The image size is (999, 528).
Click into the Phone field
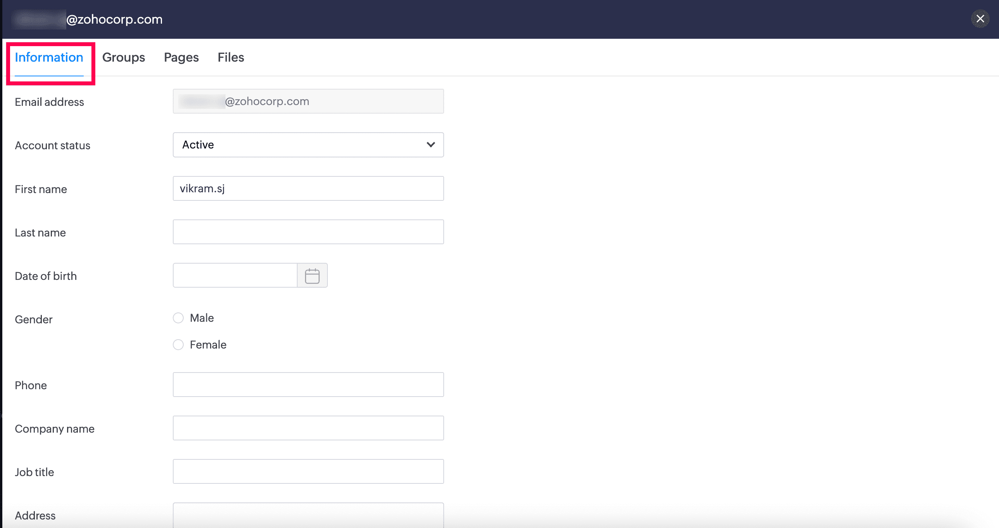pos(308,385)
